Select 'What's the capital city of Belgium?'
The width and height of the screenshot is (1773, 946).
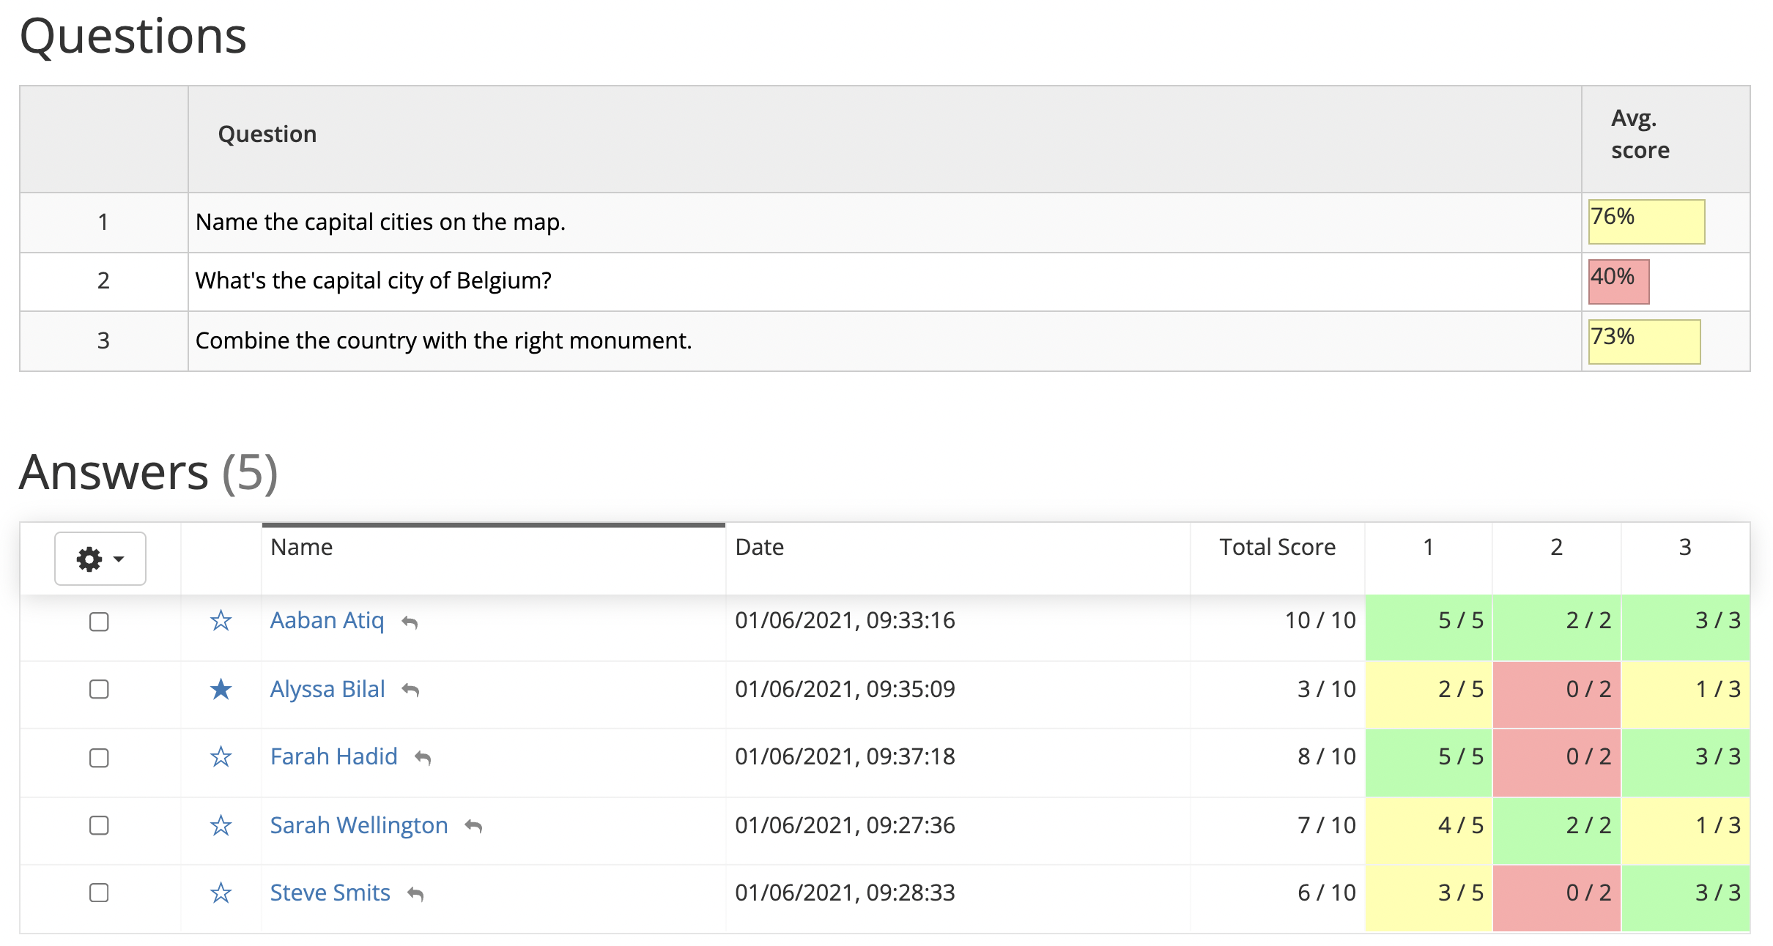(373, 280)
